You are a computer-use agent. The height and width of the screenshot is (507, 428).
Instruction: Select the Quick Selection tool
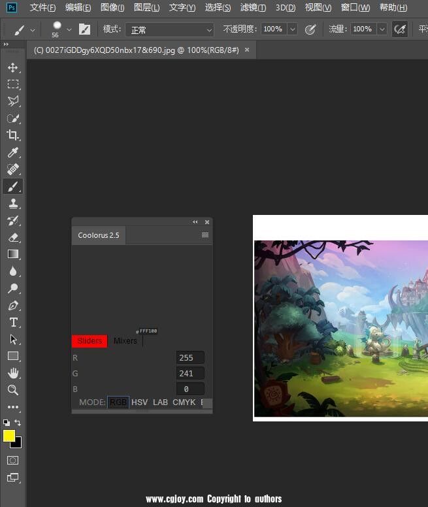click(12, 118)
